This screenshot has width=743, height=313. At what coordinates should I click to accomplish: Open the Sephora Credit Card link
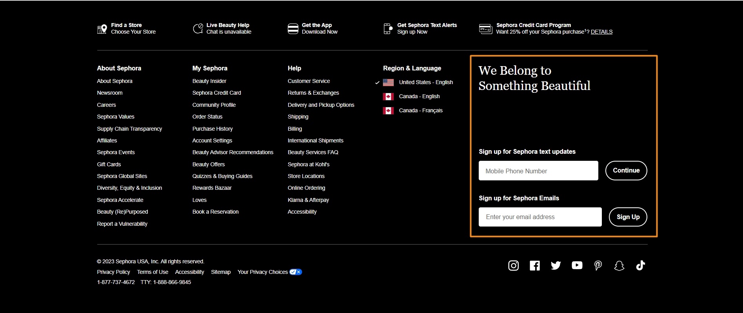pyautogui.click(x=217, y=93)
